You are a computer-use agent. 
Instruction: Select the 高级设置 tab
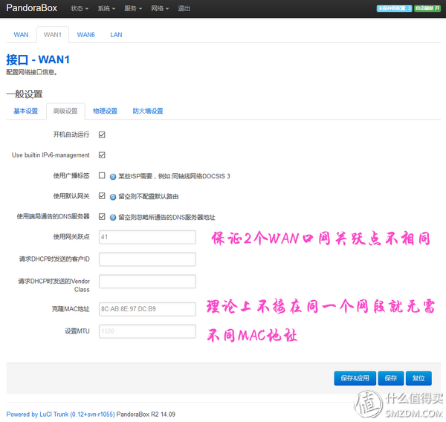65,111
